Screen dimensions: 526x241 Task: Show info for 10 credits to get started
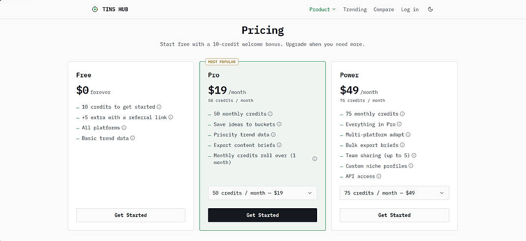pos(159,107)
